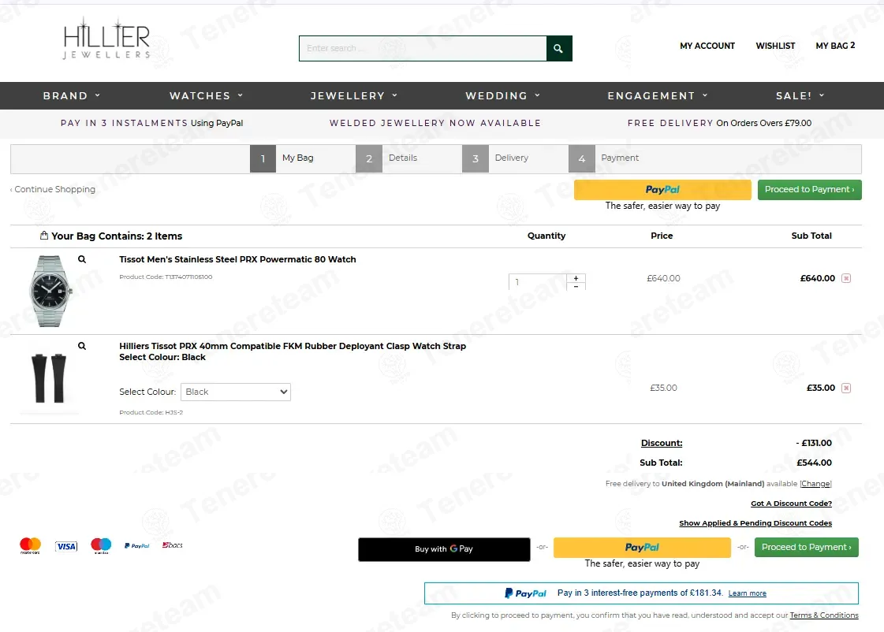Click the Visa payment logo
The image size is (884, 632).
(x=66, y=546)
